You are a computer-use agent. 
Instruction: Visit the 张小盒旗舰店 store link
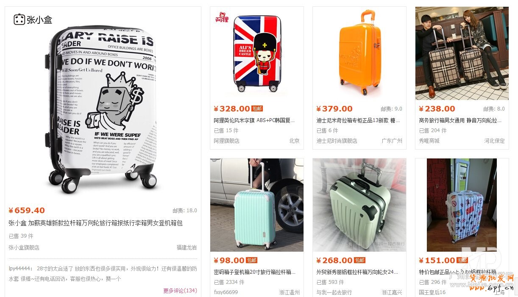(24, 247)
